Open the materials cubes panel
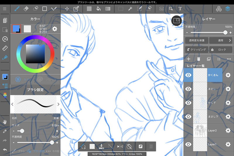Viewport: 234px width, 156px height. coord(219,9)
